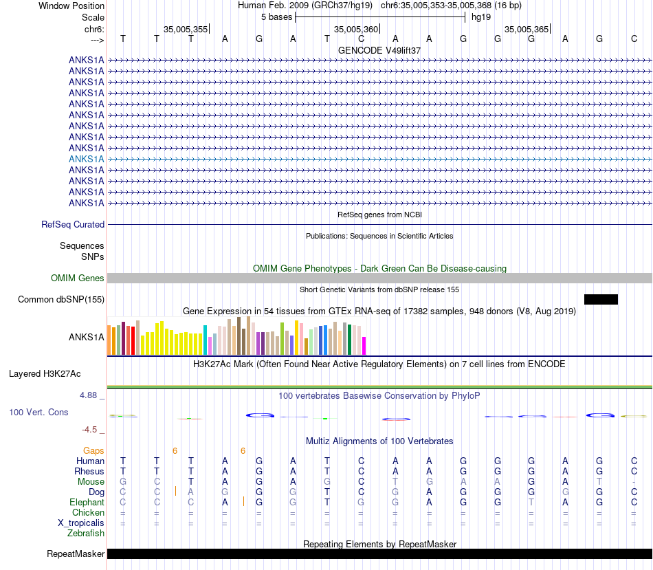Click the Layered H3K27Ac track label
The height and width of the screenshot is (570, 653).
[45, 374]
